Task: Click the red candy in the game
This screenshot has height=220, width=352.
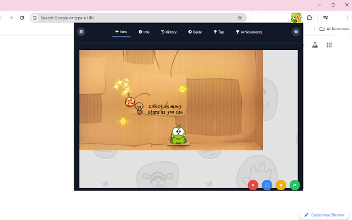Action: 130,102
